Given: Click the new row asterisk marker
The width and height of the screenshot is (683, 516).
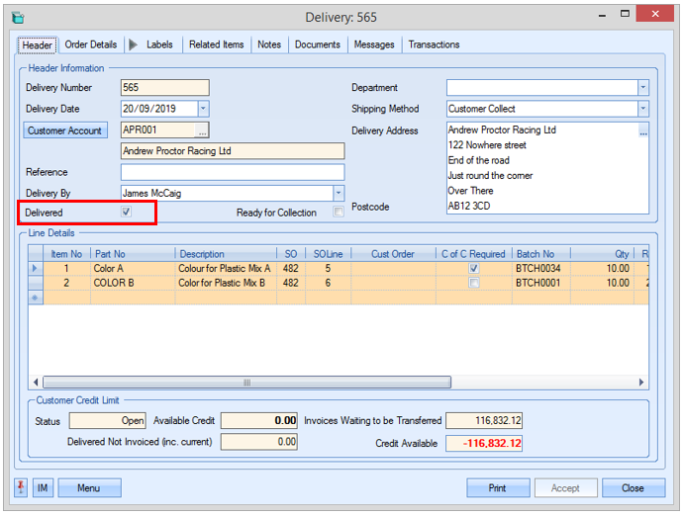Looking at the screenshot, I should (37, 298).
